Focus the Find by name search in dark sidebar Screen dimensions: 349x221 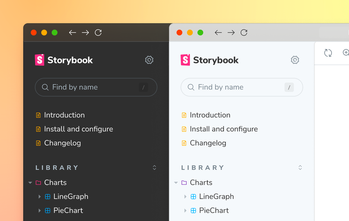(91, 87)
